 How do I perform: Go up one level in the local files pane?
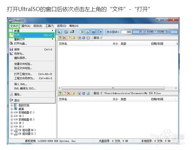pyautogui.click(x=60, y=93)
